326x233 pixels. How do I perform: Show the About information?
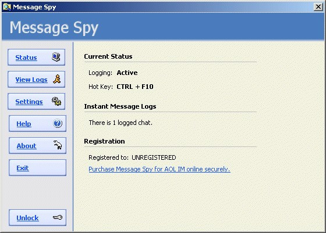[x=37, y=145]
